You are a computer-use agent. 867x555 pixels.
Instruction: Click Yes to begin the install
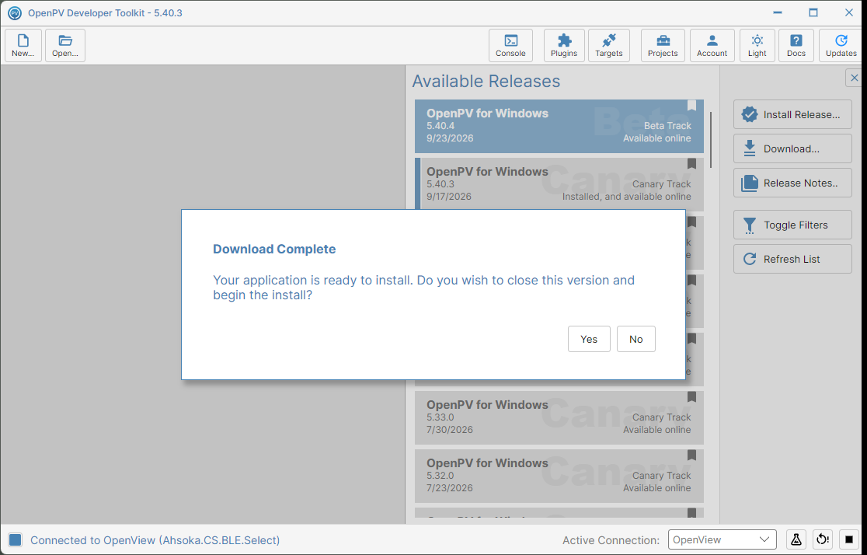pyautogui.click(x=589, y=339)
